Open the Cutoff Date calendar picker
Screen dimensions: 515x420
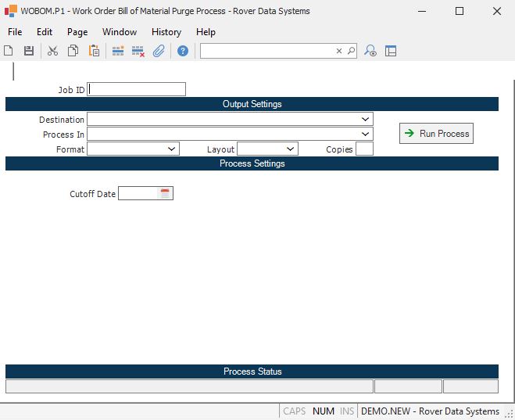tap(165, 193)
